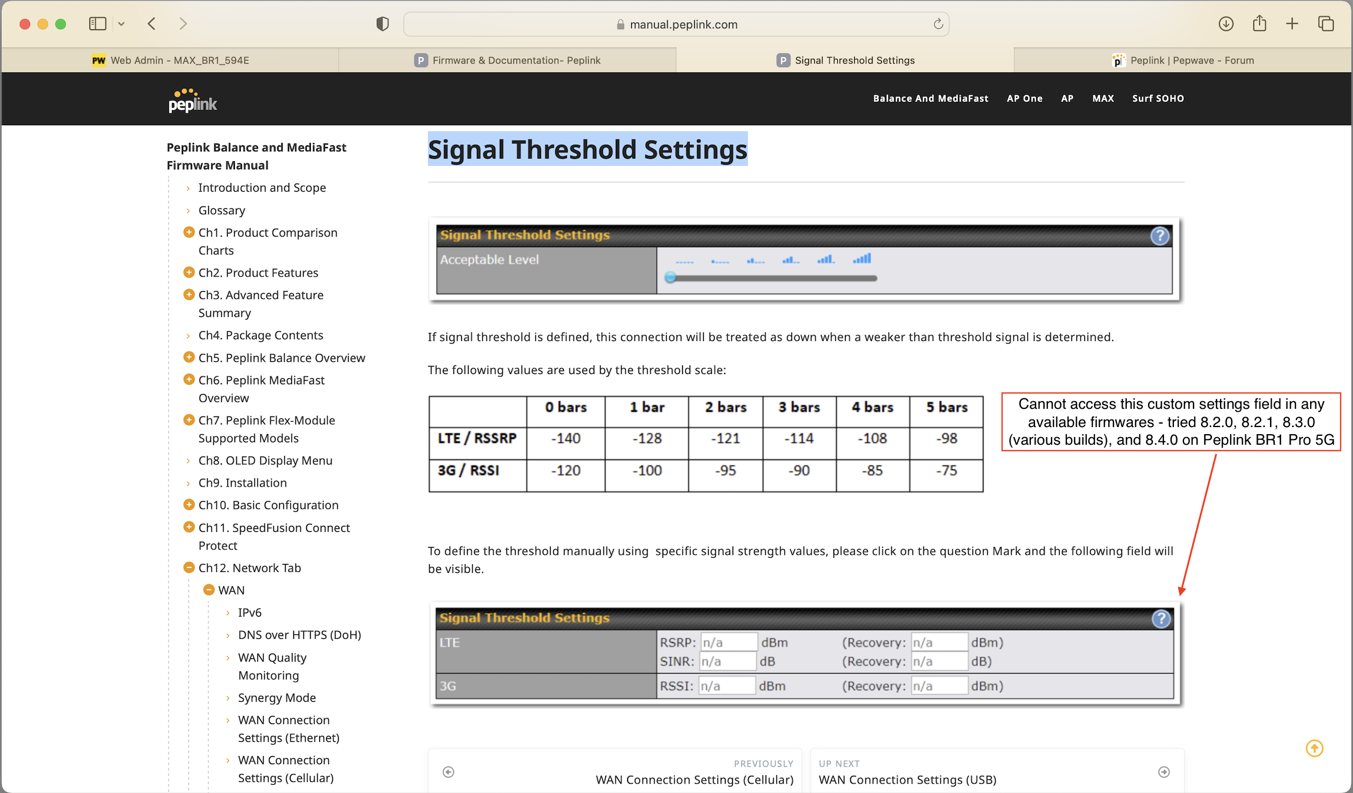The image size is (1353, 793).
Task: Expand Ch1. Product Comparison Charts
Action: 189,231
